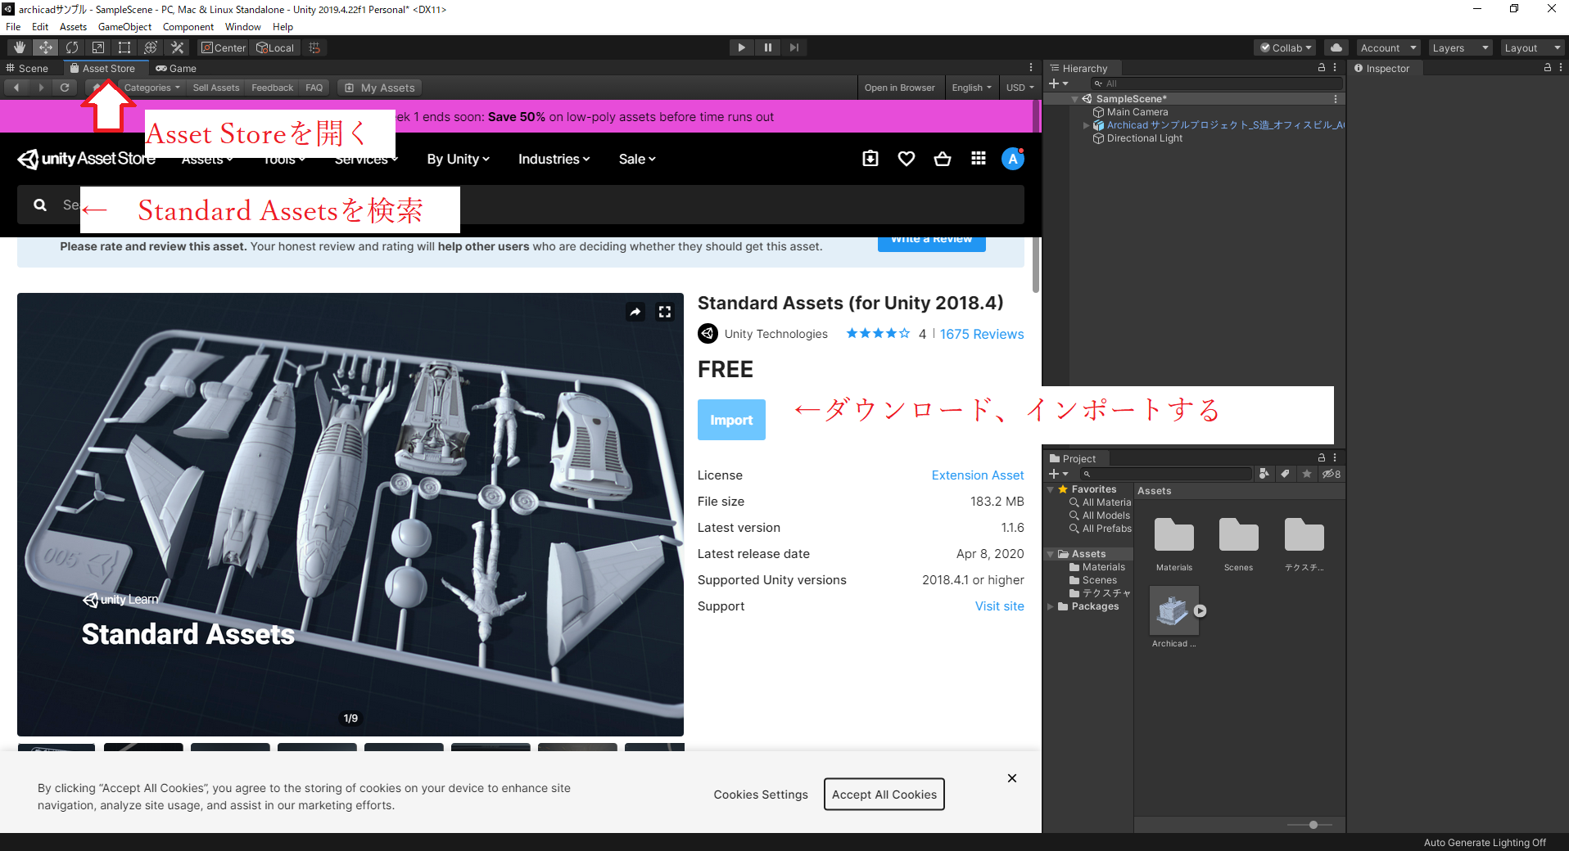Image resolution: width=1569 pixels, height=851 pixels.
Task: Open the Window menu
Action: tap(242, 27)
